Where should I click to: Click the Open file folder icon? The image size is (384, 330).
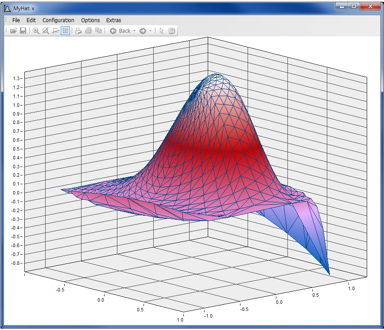click(x=13, y=31)
